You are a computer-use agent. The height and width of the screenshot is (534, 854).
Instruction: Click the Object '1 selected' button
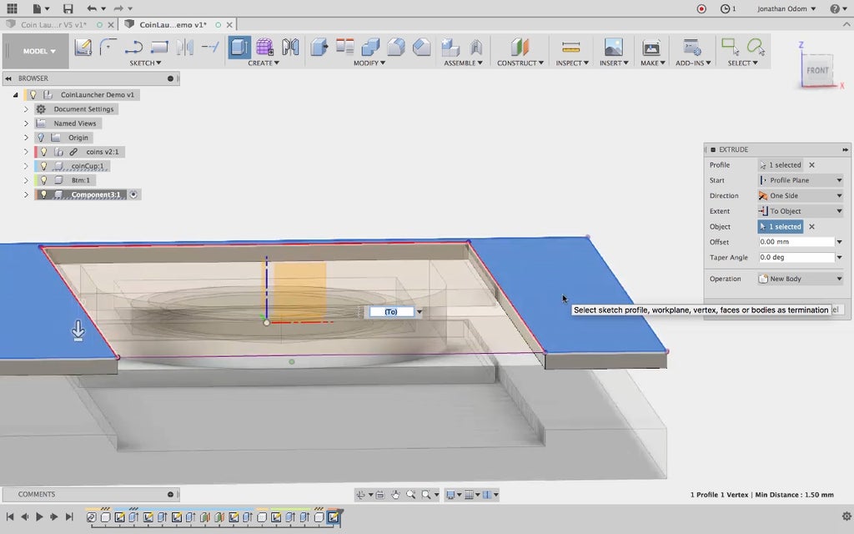tap(781, 227)
